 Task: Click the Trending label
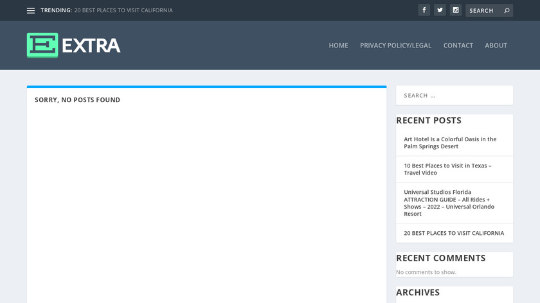(x=56, y=10)
